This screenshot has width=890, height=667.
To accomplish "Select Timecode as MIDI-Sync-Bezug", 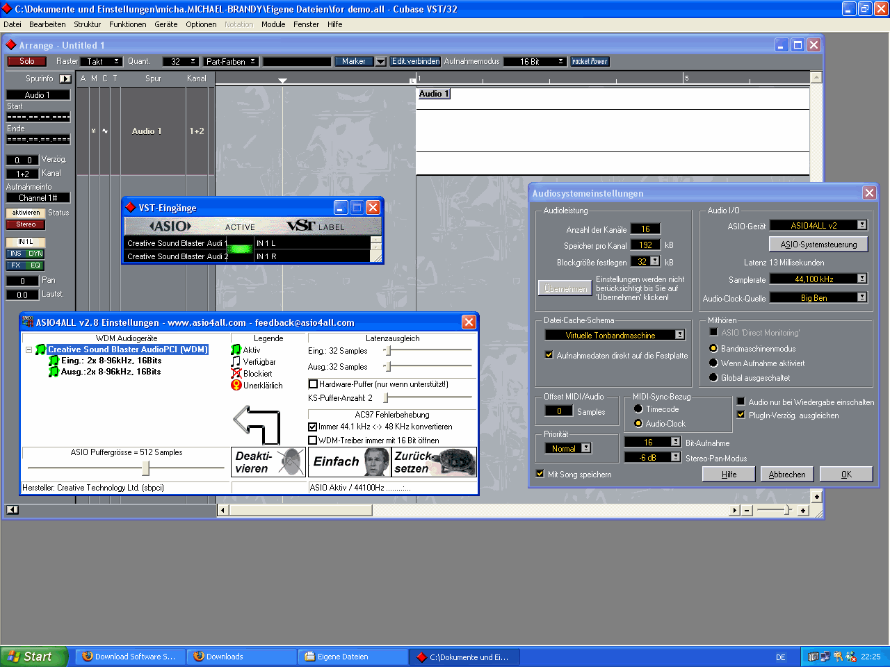I will click(x=638, y=409).
